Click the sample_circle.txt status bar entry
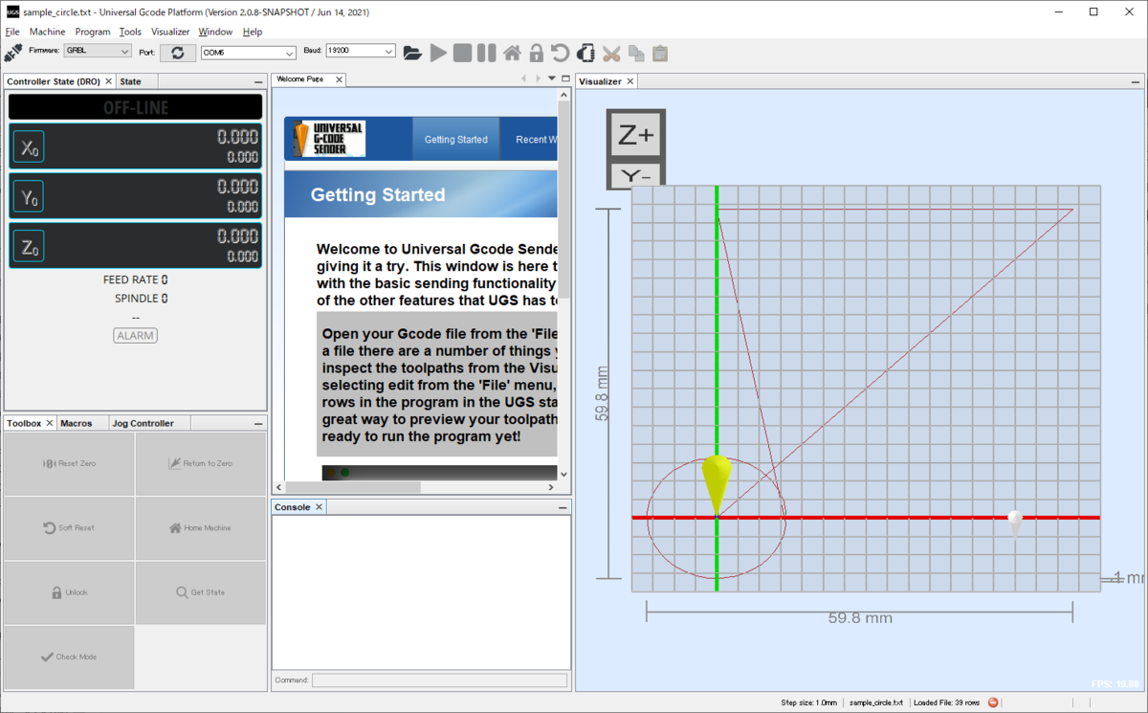Image resolution: width=1148 pixels, height=713 pixels. tap(876, 702)
